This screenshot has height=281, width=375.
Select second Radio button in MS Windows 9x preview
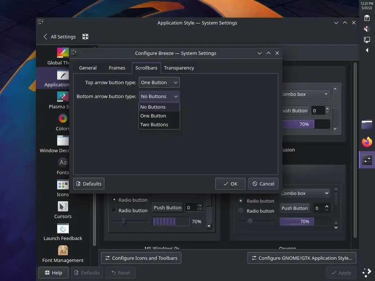click(x=114, y=210)
